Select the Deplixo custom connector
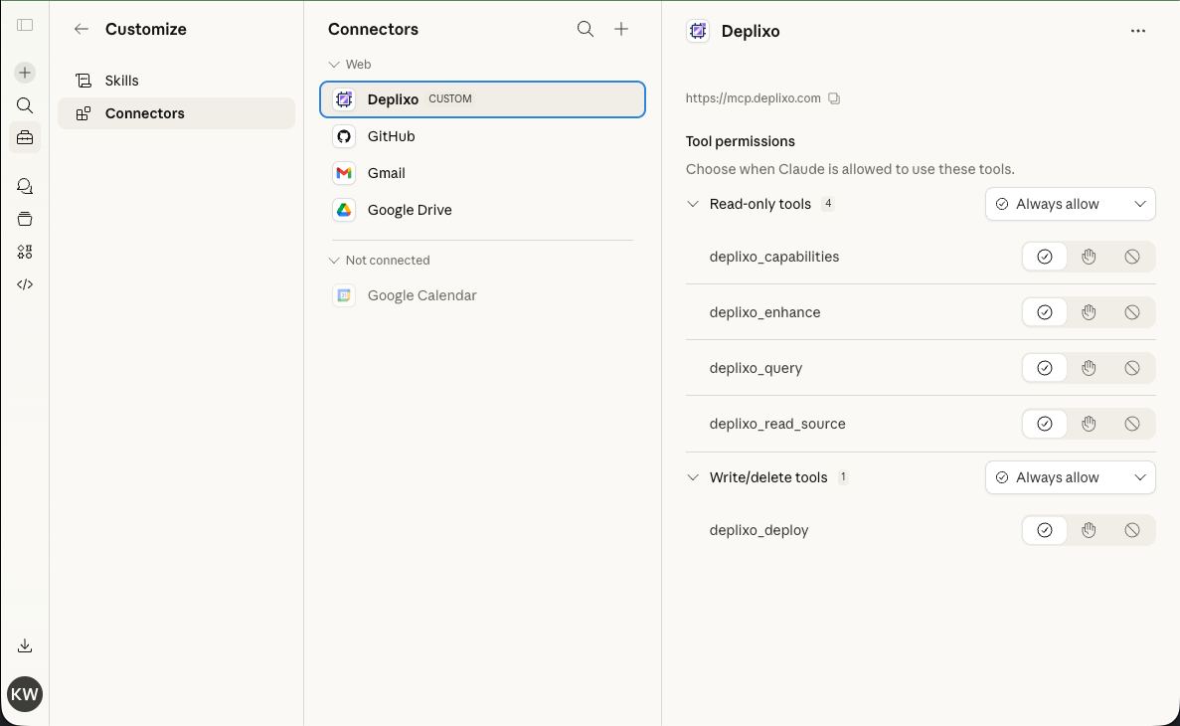This screenshot has width=1180, height=726. tap(482, 99)
